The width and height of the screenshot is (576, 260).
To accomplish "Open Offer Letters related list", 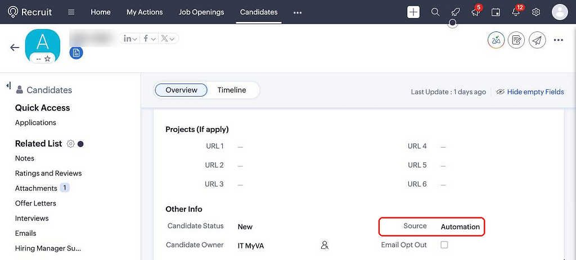I will 35,203.
